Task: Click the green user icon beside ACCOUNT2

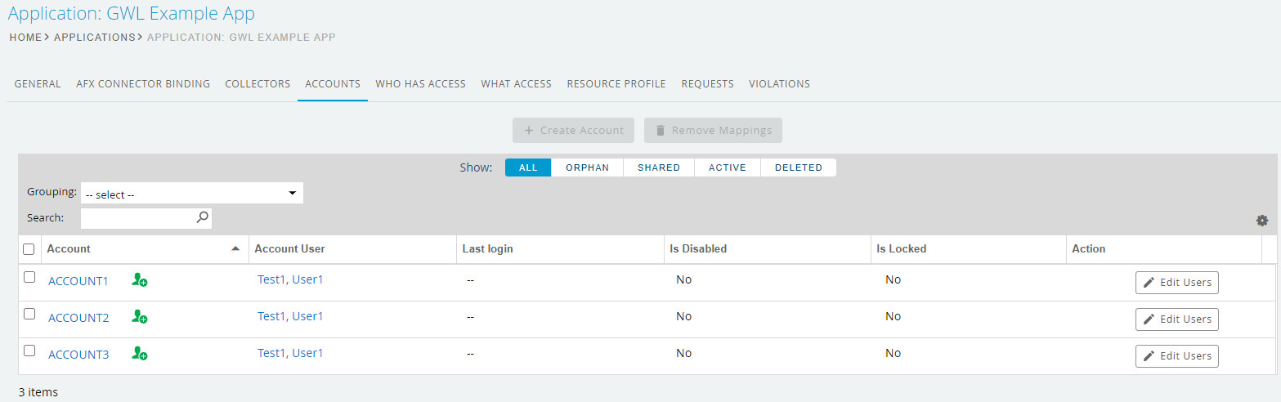Action: pos(140,317)
